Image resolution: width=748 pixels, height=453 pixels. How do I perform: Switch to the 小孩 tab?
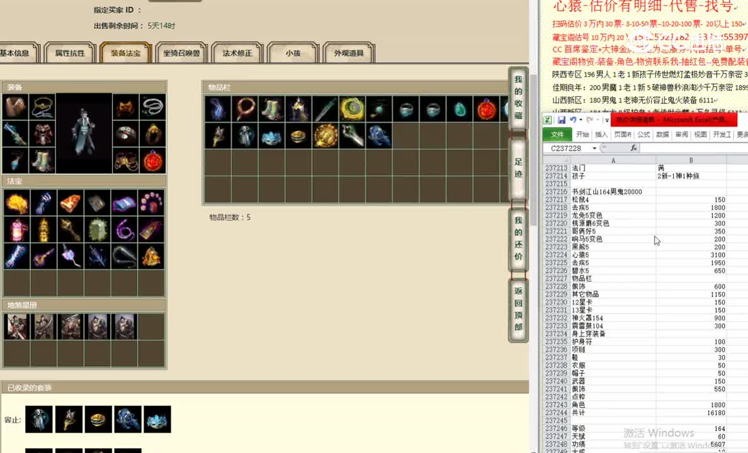[293, 53]
